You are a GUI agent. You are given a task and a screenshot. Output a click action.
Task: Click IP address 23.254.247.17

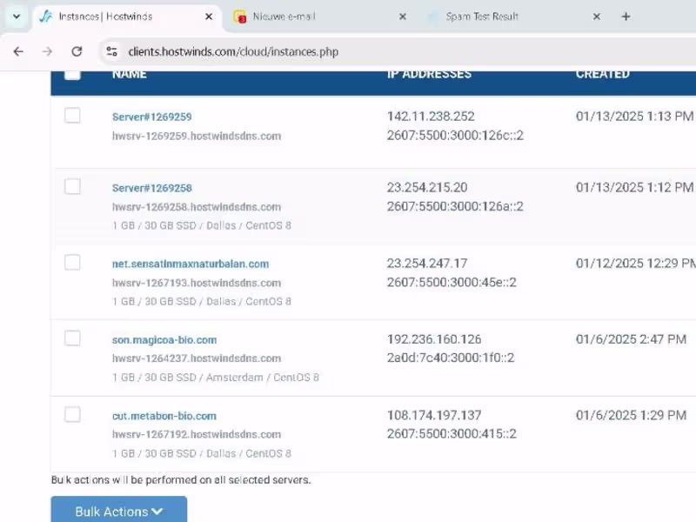tap(427, 264)
